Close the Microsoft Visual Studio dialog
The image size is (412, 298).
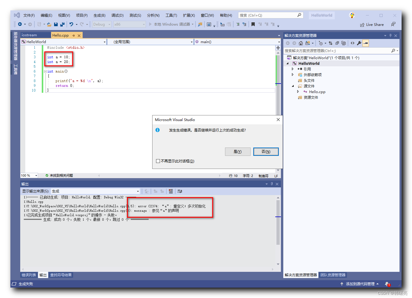[278, 120]
